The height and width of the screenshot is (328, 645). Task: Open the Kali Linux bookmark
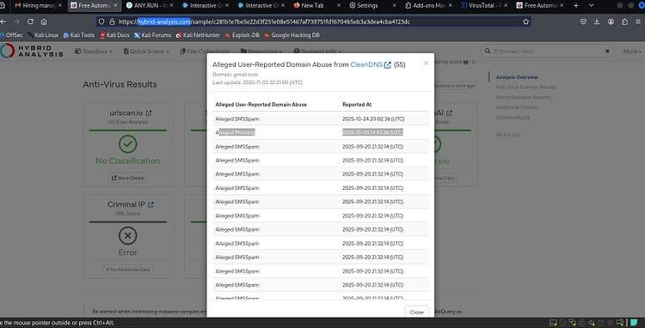coord(43,35)
